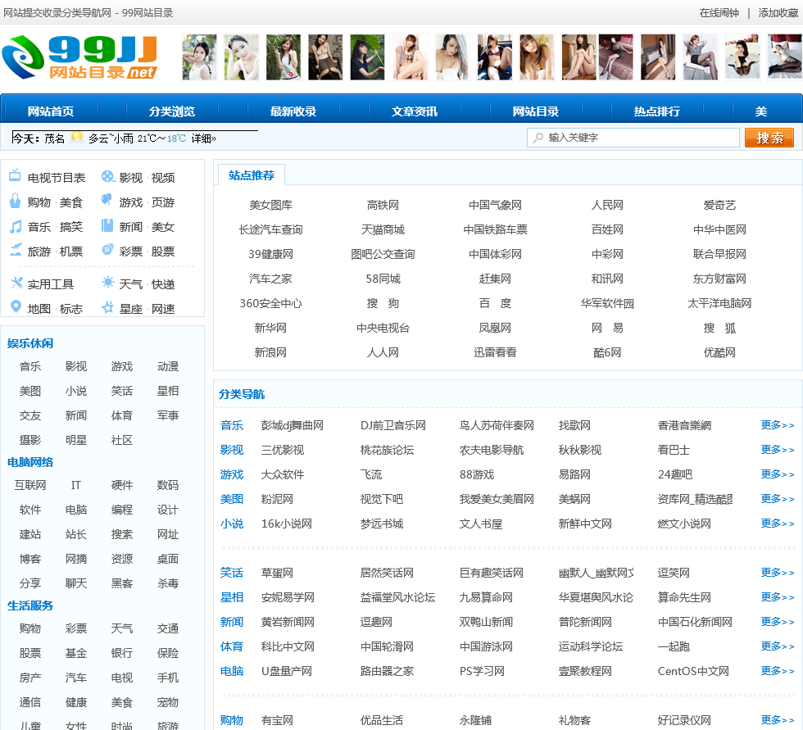Click the shopping bag icon beside 购物
The height and width of the screenshot is (730, 803).
[x=16, y=201]
